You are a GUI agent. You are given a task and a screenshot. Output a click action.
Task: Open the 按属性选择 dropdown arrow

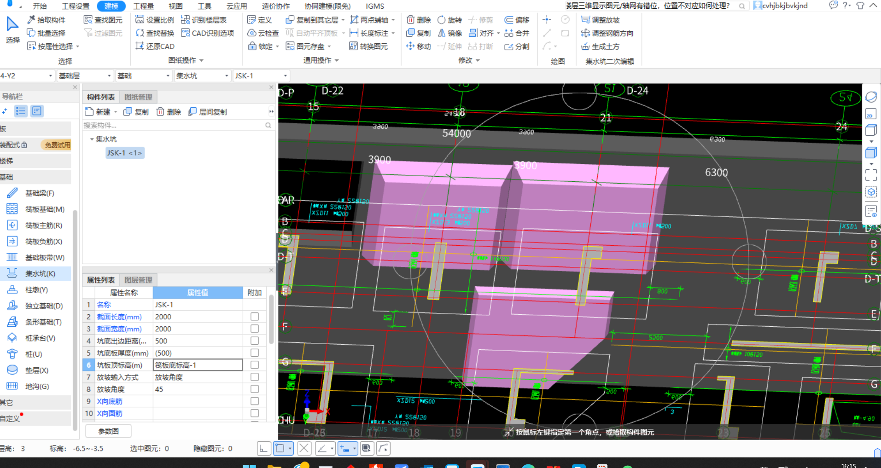[x=77, y=46]
